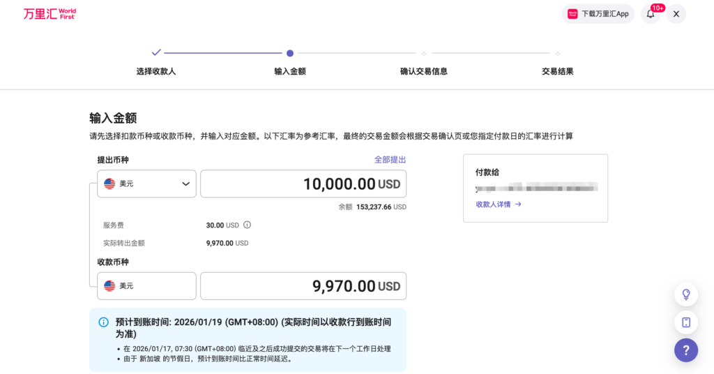Image resolution: width=714 pixels, height=374 pixels.
Task: Click the 2026/01/17, 07:30 cutoff notice line
Action: pos(257,348)
